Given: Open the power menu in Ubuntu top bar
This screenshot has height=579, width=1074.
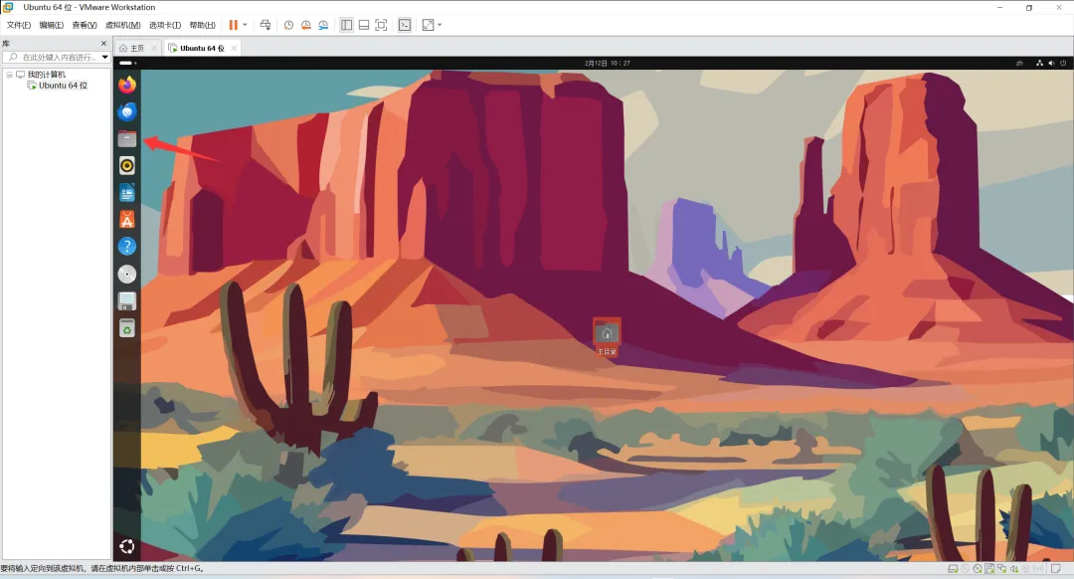Looking at the screenshot, I should 1063,63.
